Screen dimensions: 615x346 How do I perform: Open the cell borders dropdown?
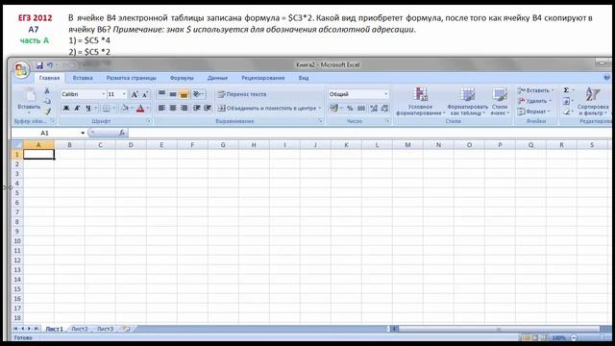[x=113, y=108]
